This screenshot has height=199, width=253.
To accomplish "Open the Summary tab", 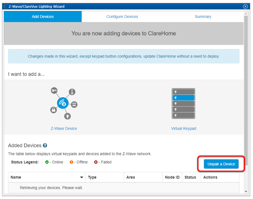I will coord(203,17).
